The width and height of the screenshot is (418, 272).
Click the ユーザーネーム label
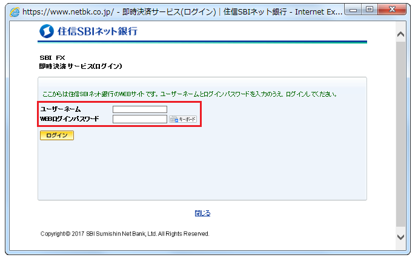coord(61,109)
